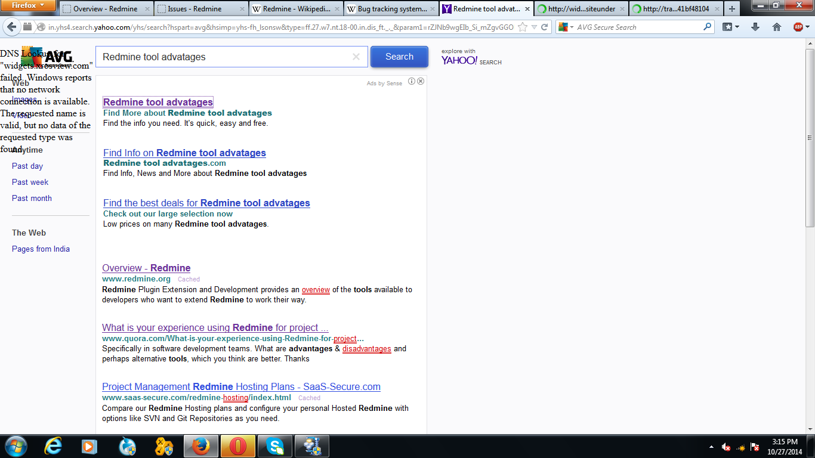Open the Opera browser from the taskbar
The image size is (815, 458).
pos(237,446)
